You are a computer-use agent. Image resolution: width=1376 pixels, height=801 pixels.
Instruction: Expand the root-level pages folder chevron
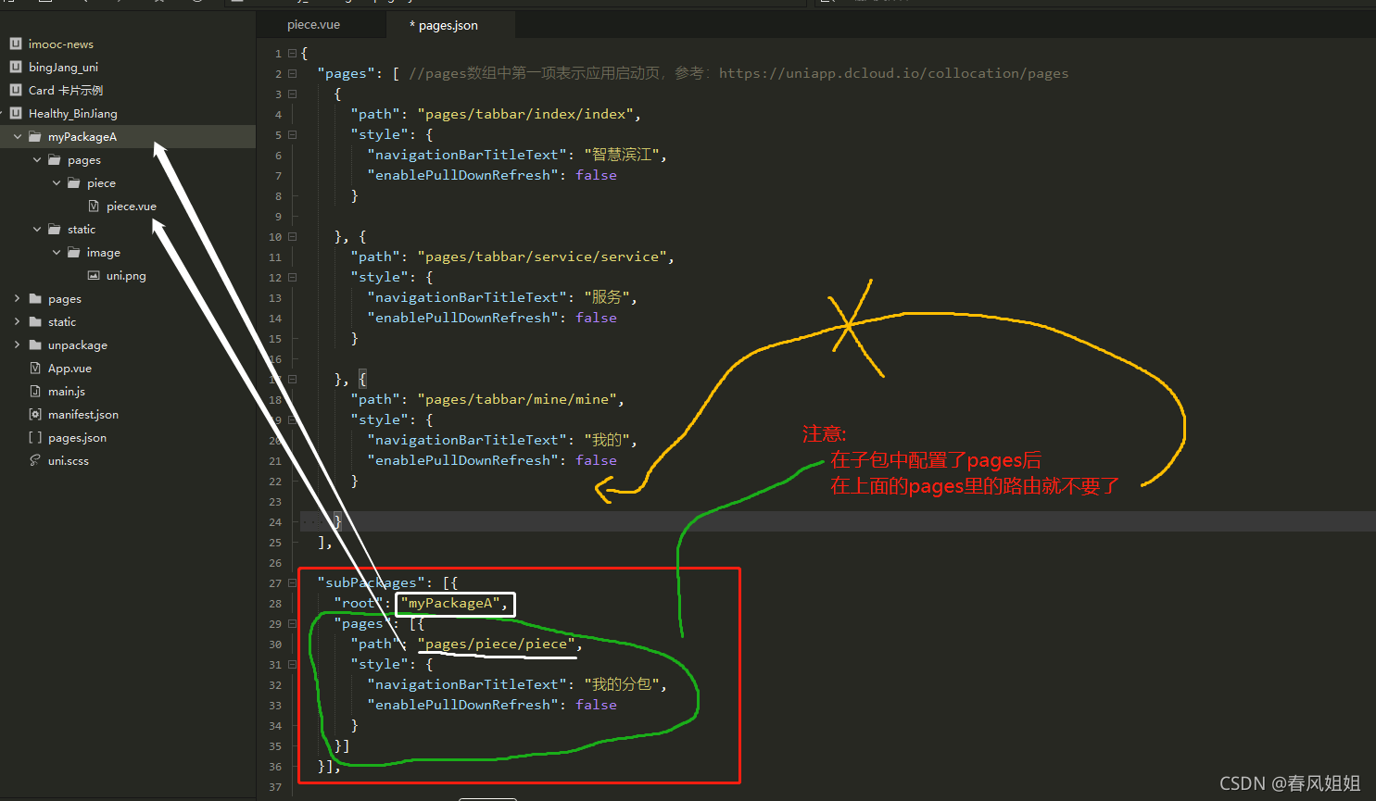(x=17, y=299)
